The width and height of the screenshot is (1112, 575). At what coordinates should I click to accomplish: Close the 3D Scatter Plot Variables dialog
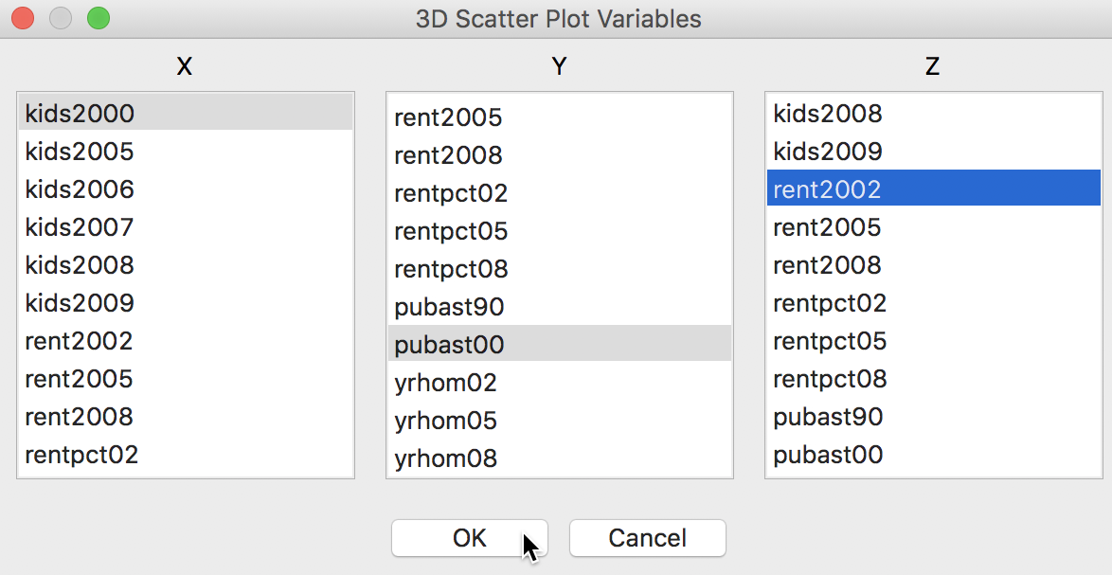point(23,18)
